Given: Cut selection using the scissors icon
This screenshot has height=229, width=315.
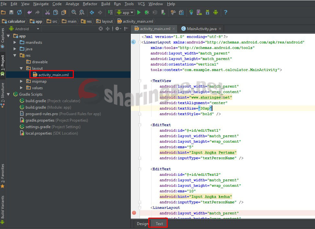Looking at the screenshot, I should click(47, 12).
